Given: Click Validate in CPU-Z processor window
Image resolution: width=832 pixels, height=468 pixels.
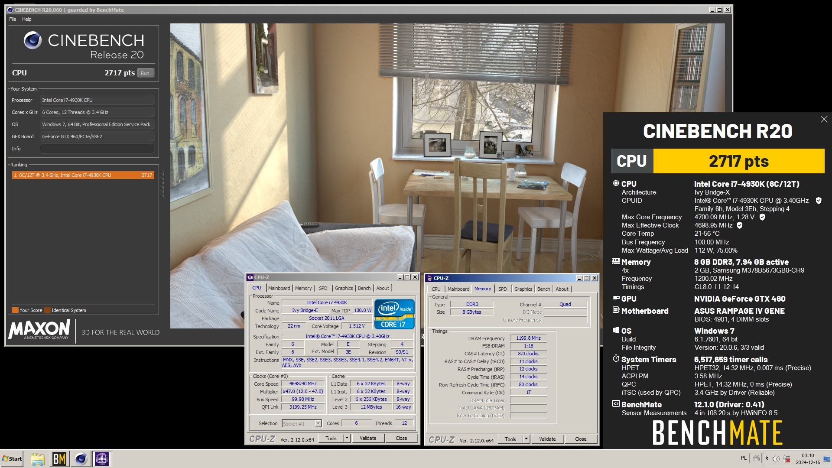Looking at the screenshot, I should [368, 438].
